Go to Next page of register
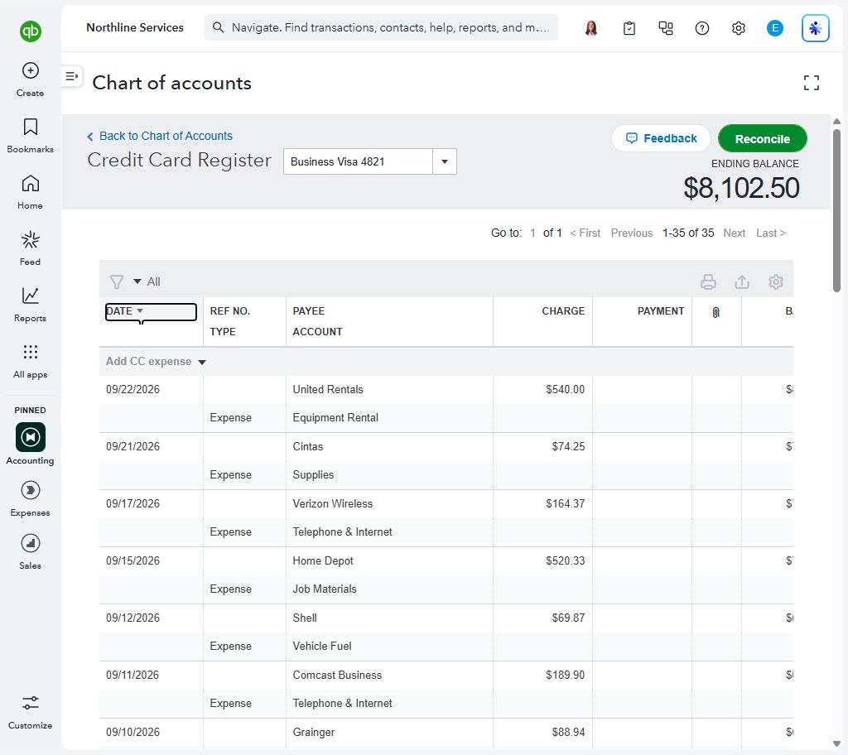Screen dimensions: 848x755 click(x=735, y=233)
